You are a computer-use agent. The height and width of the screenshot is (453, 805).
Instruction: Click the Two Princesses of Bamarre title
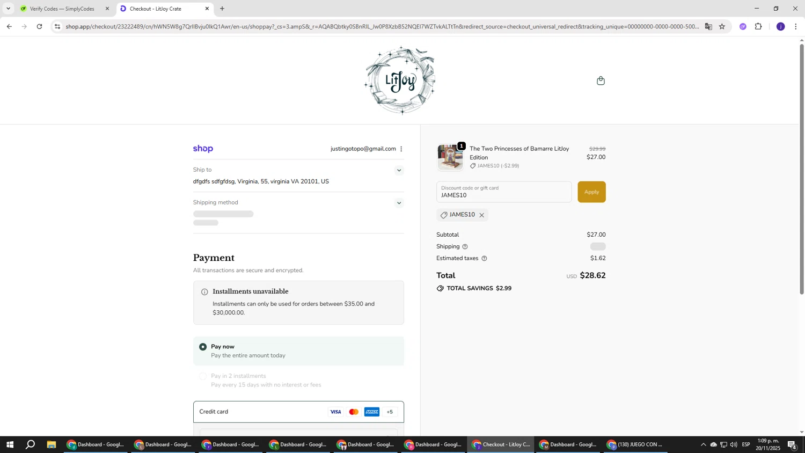click(519, 153)
